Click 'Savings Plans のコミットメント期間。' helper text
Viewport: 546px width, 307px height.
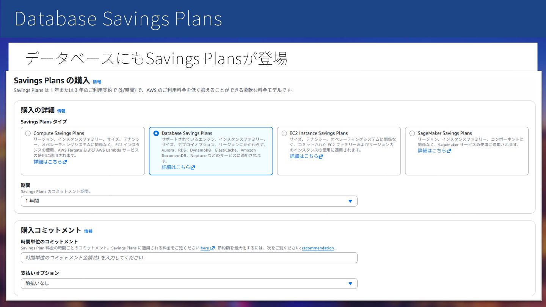pos(56,192)
